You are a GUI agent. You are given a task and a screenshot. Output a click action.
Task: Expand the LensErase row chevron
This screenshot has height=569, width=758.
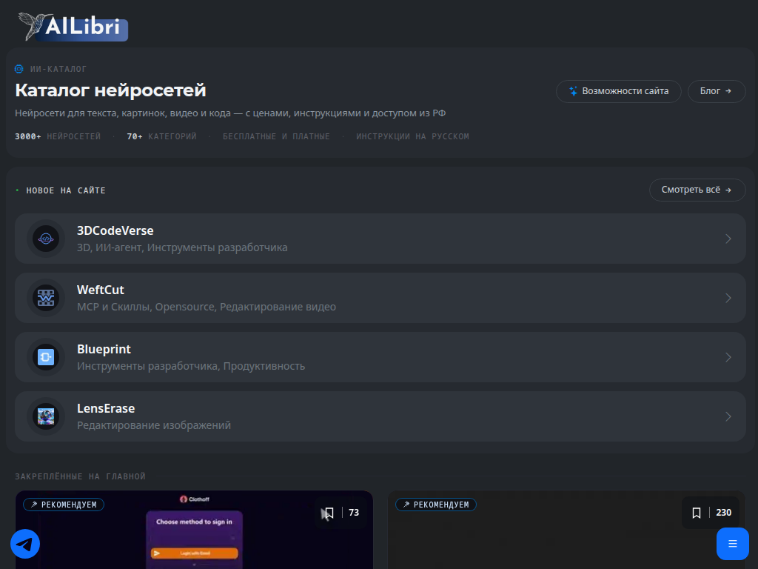[x=728, y=416]
